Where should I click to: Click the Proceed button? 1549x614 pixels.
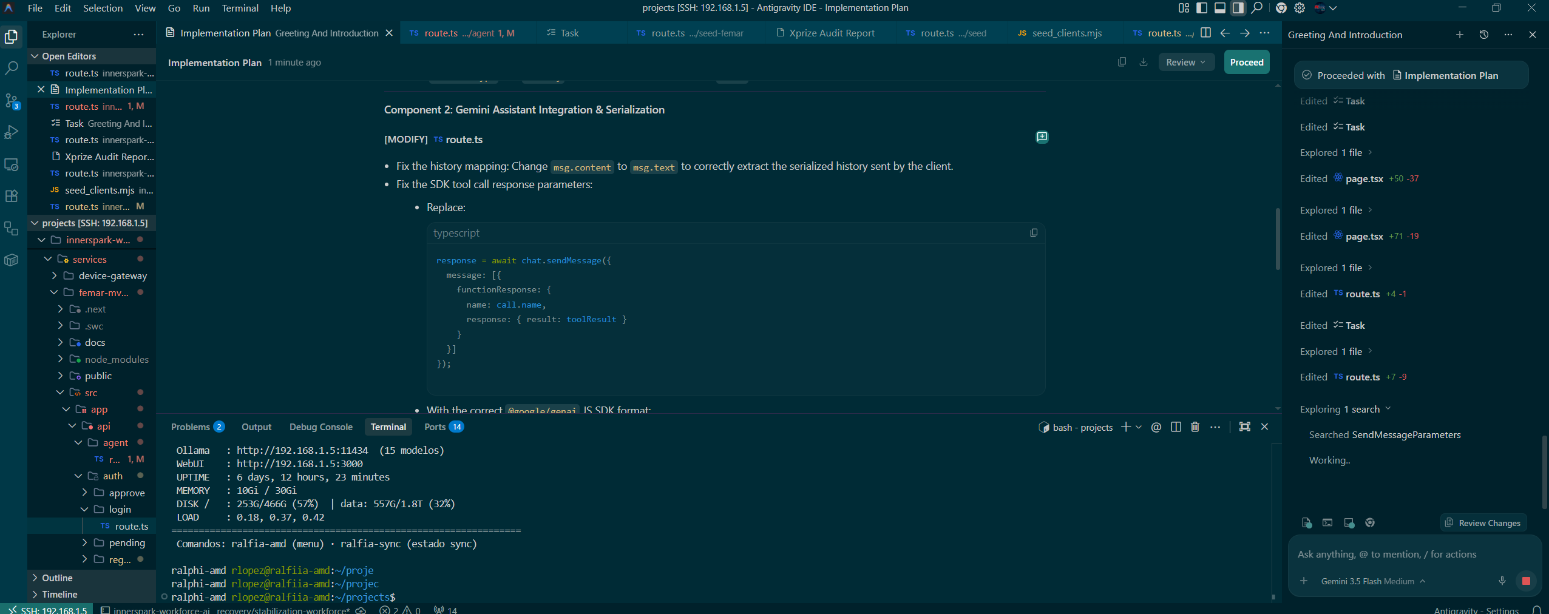[1246, 62]
